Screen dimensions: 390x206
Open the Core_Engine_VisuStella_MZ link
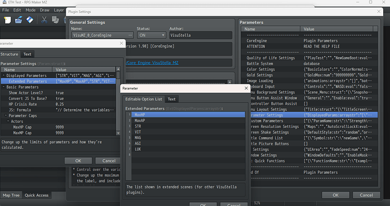(x=153, y=63)
